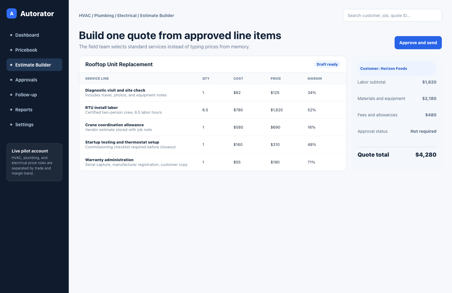Click the Draft ready status badge
Screen dimensions: 452x293
tap(327, 64)
